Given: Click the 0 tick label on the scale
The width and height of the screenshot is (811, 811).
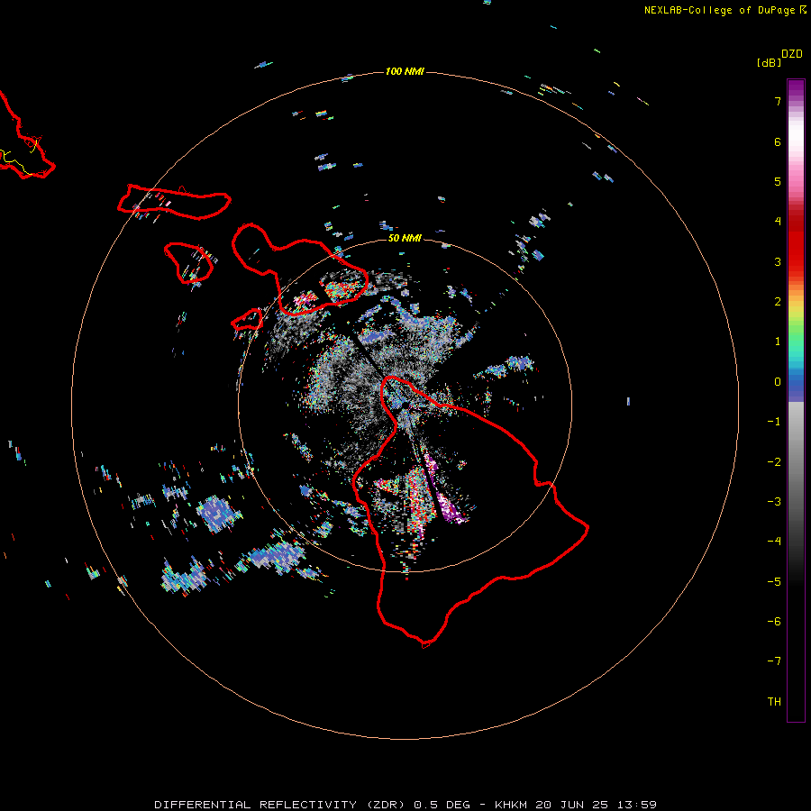Looking at the screenshot, I should 778,382.
